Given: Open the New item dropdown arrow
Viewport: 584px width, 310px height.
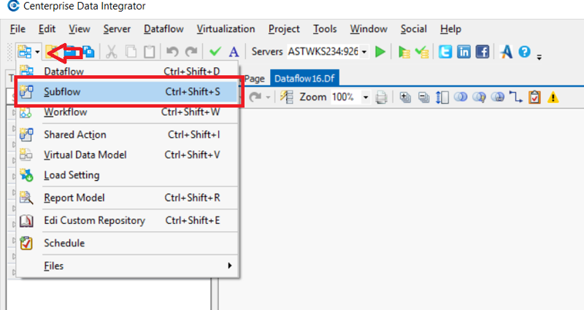Looking at the screenshot, I should click(x=36, y=53).
